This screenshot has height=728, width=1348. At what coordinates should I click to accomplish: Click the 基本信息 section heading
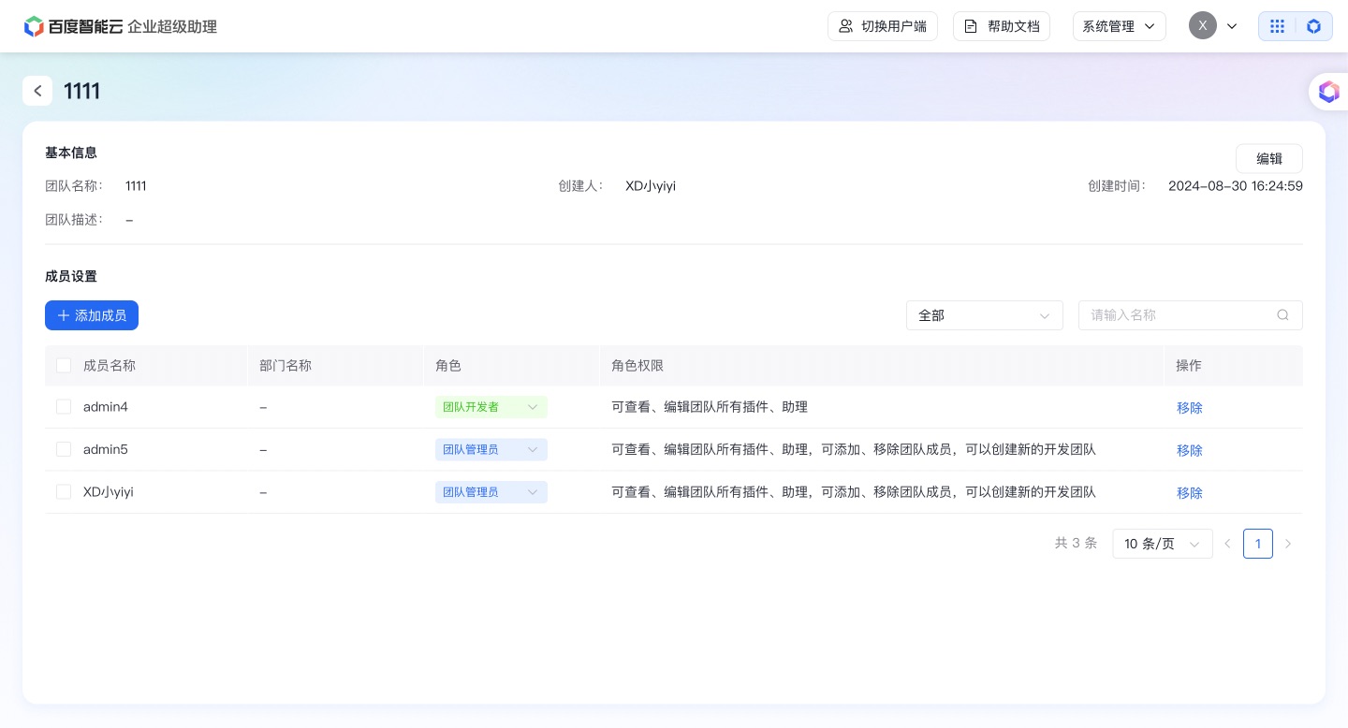[x=71, y=153]
